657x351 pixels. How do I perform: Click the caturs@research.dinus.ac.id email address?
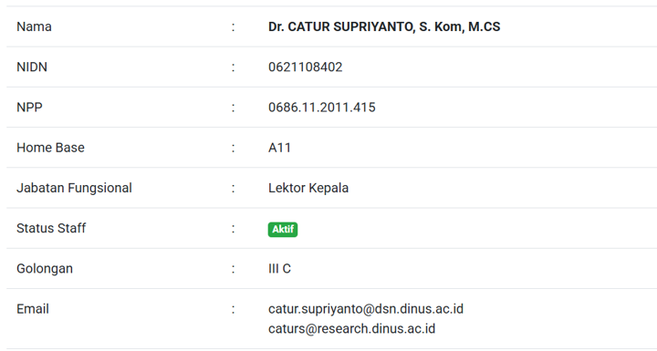(x=351, y=329)
